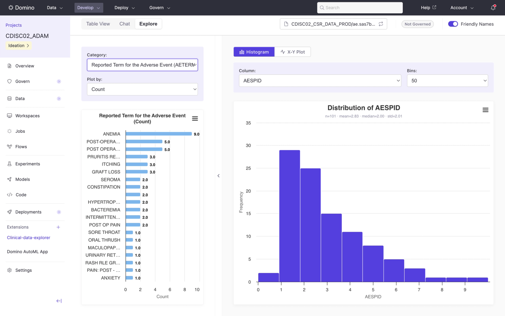Click the Overview document icon

point(9,66)
